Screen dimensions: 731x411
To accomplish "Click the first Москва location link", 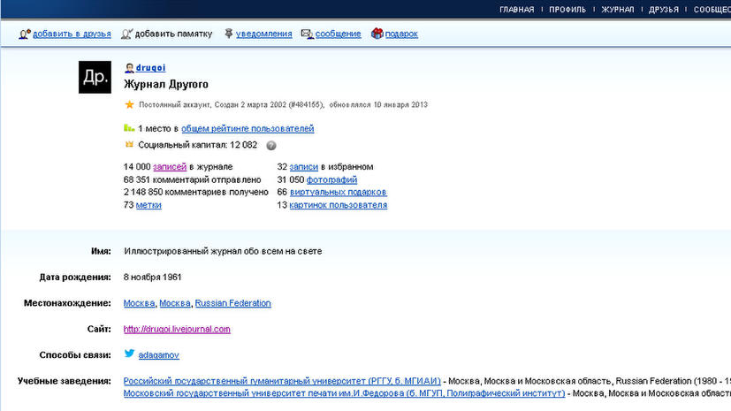I will click(x=139, y=303).
